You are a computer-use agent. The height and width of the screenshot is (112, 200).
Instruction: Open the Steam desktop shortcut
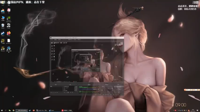(3, 34)
